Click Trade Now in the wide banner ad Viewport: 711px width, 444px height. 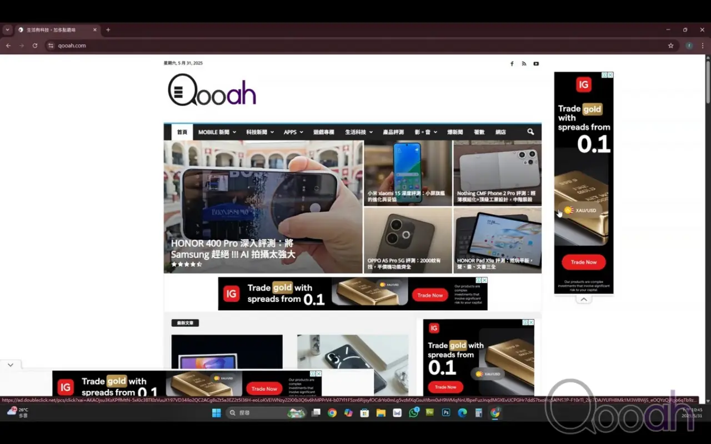coord(430,295)
